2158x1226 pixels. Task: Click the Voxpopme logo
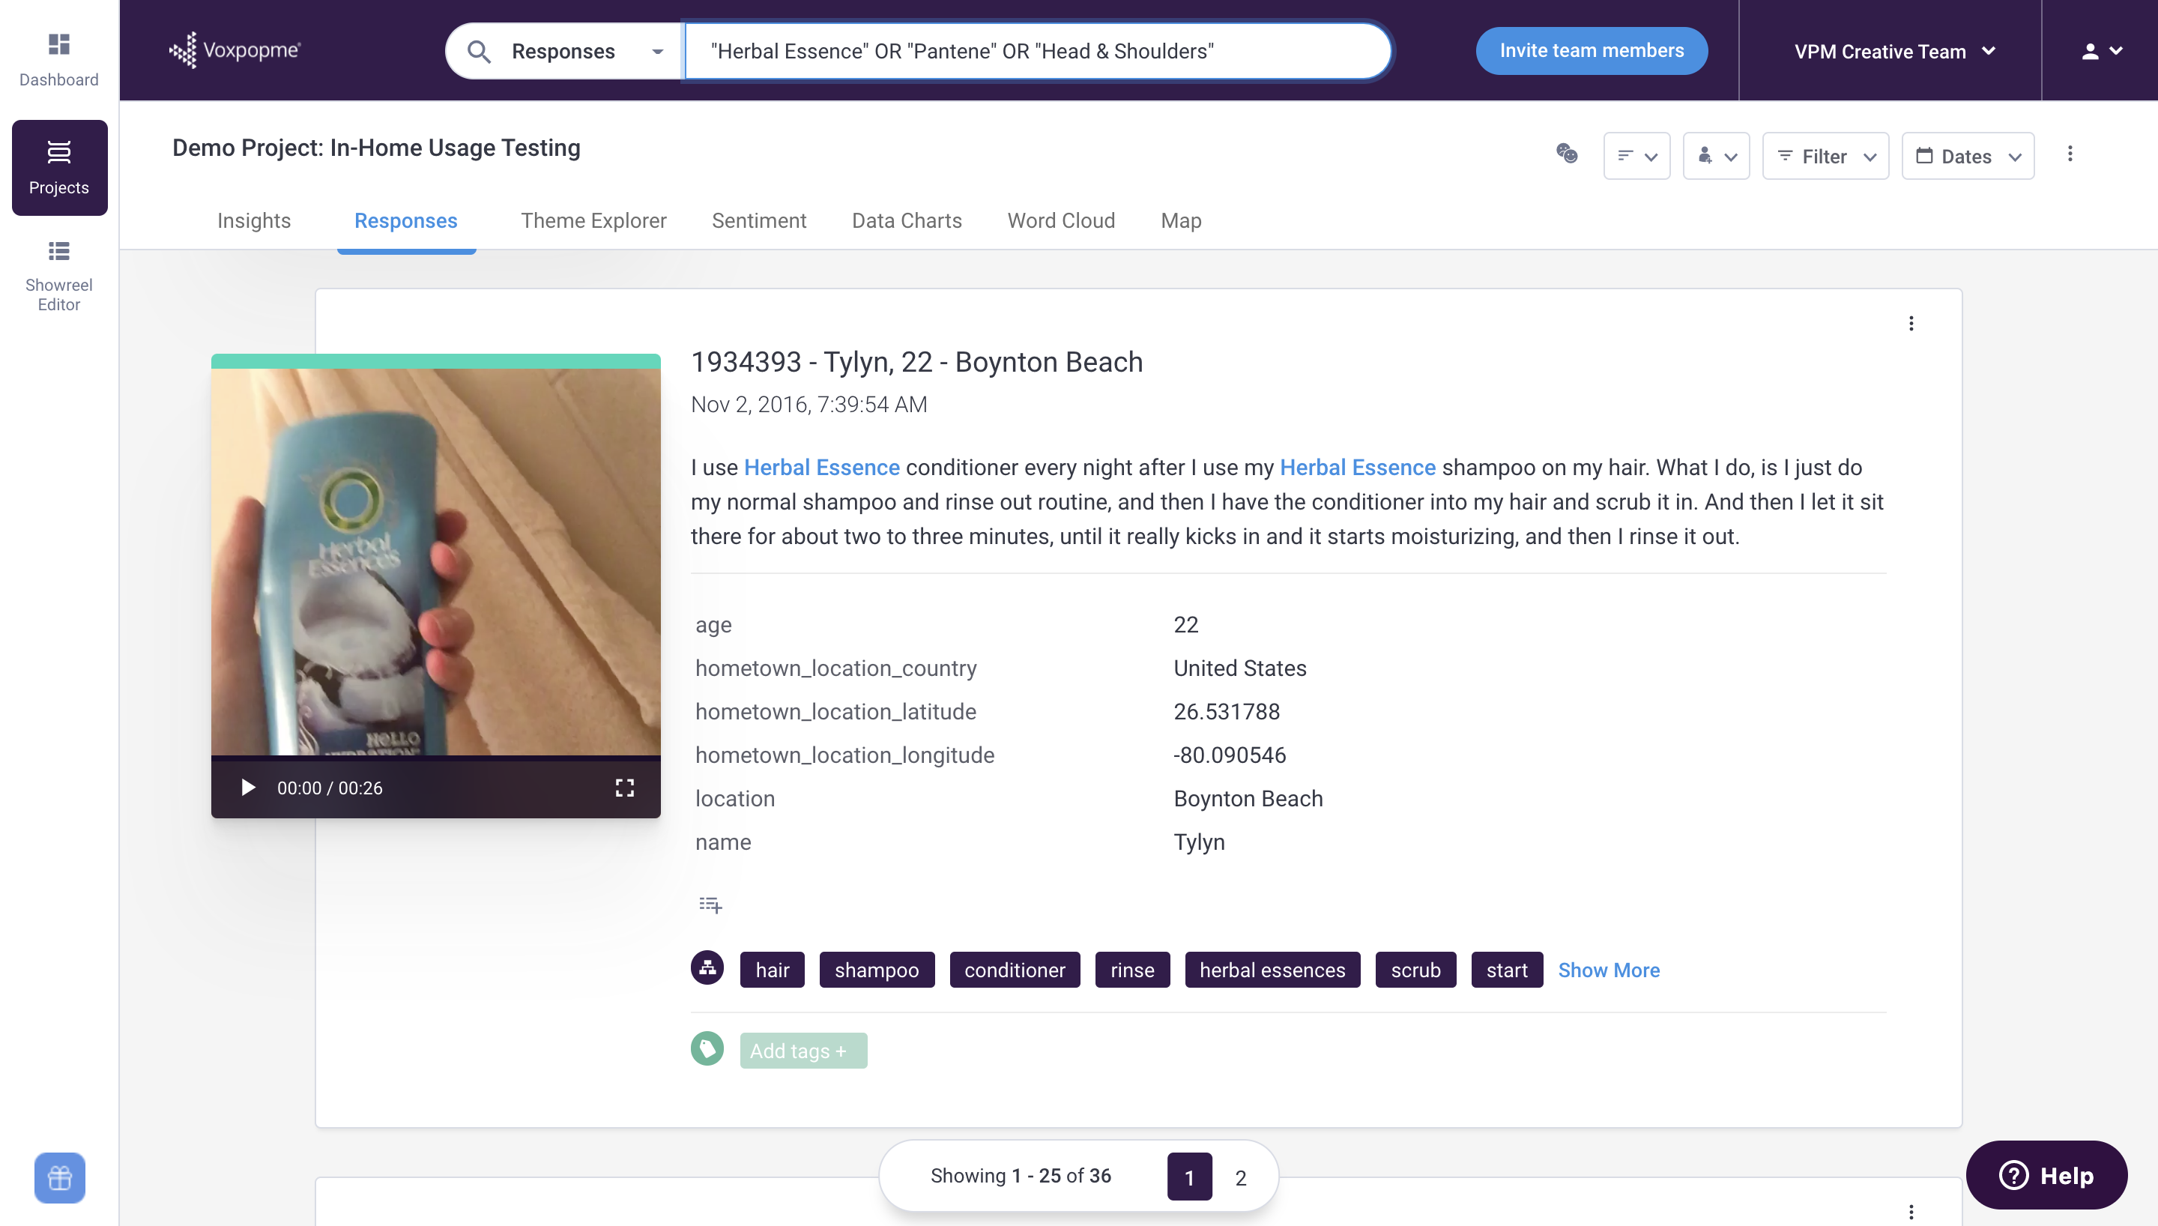point(235,50)
